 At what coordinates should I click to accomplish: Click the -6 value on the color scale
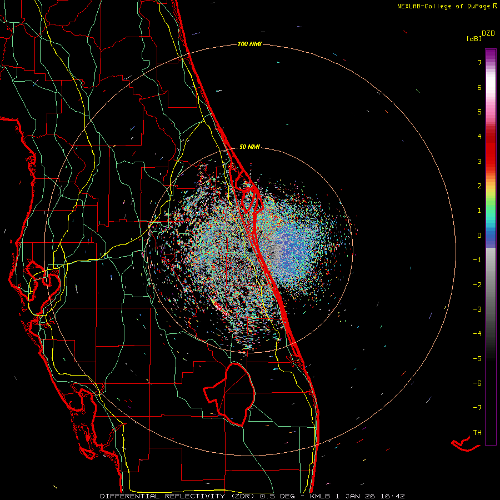coord(477,383)
